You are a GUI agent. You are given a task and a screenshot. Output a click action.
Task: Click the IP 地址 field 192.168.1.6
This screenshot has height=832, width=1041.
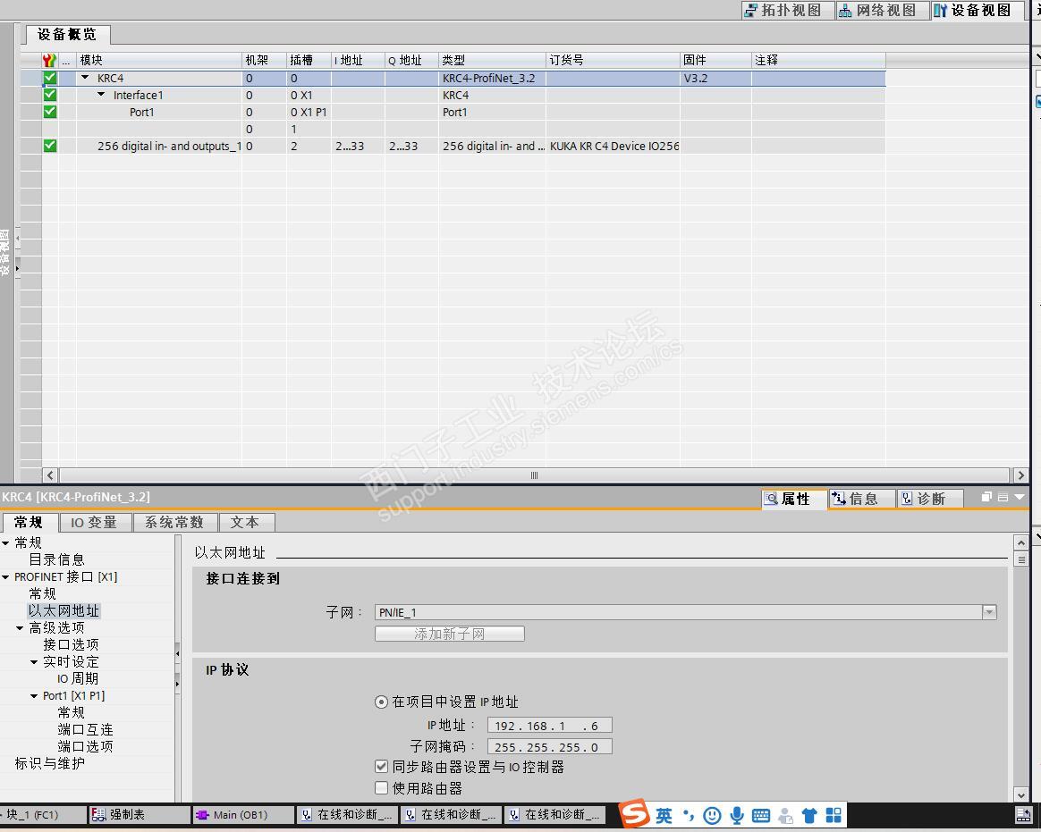[x=550, y=725]
